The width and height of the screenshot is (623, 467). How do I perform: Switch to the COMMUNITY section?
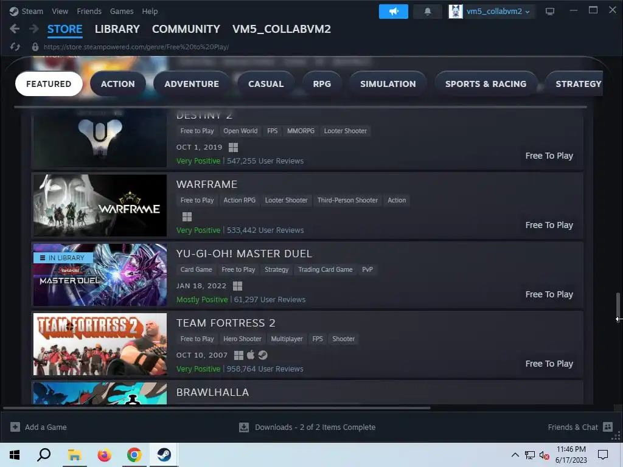pos(186,29)
